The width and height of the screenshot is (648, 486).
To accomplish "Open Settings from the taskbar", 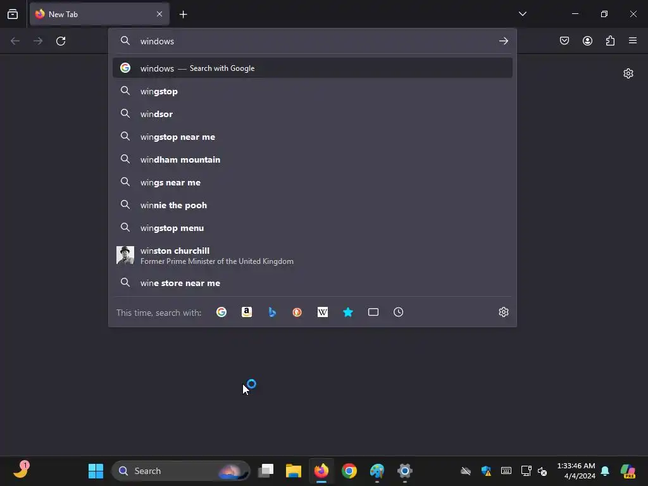I will pyautogui.click(x=405, y=471).
